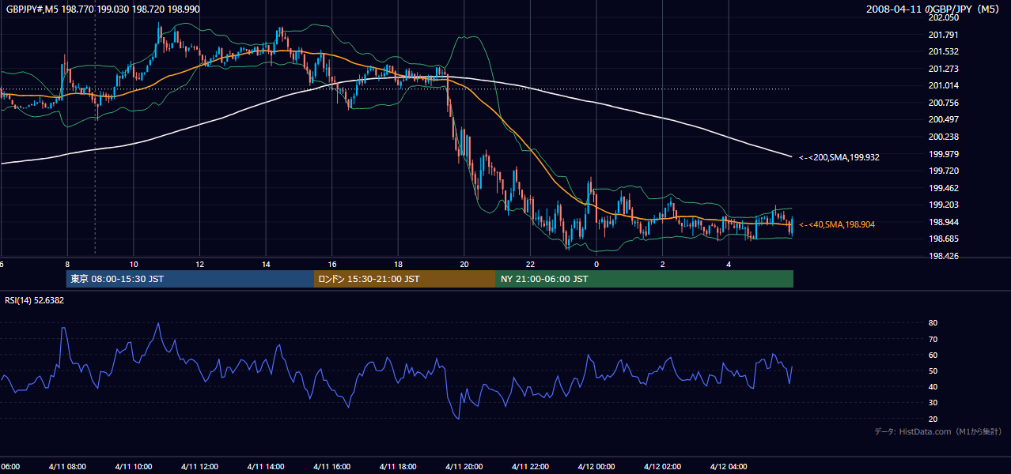Click price axis value 200.497
1011x474 pixels.
(943, 119)
